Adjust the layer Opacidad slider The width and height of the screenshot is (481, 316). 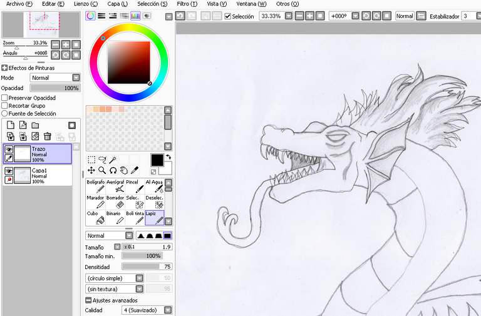click(x=55, y=88)
